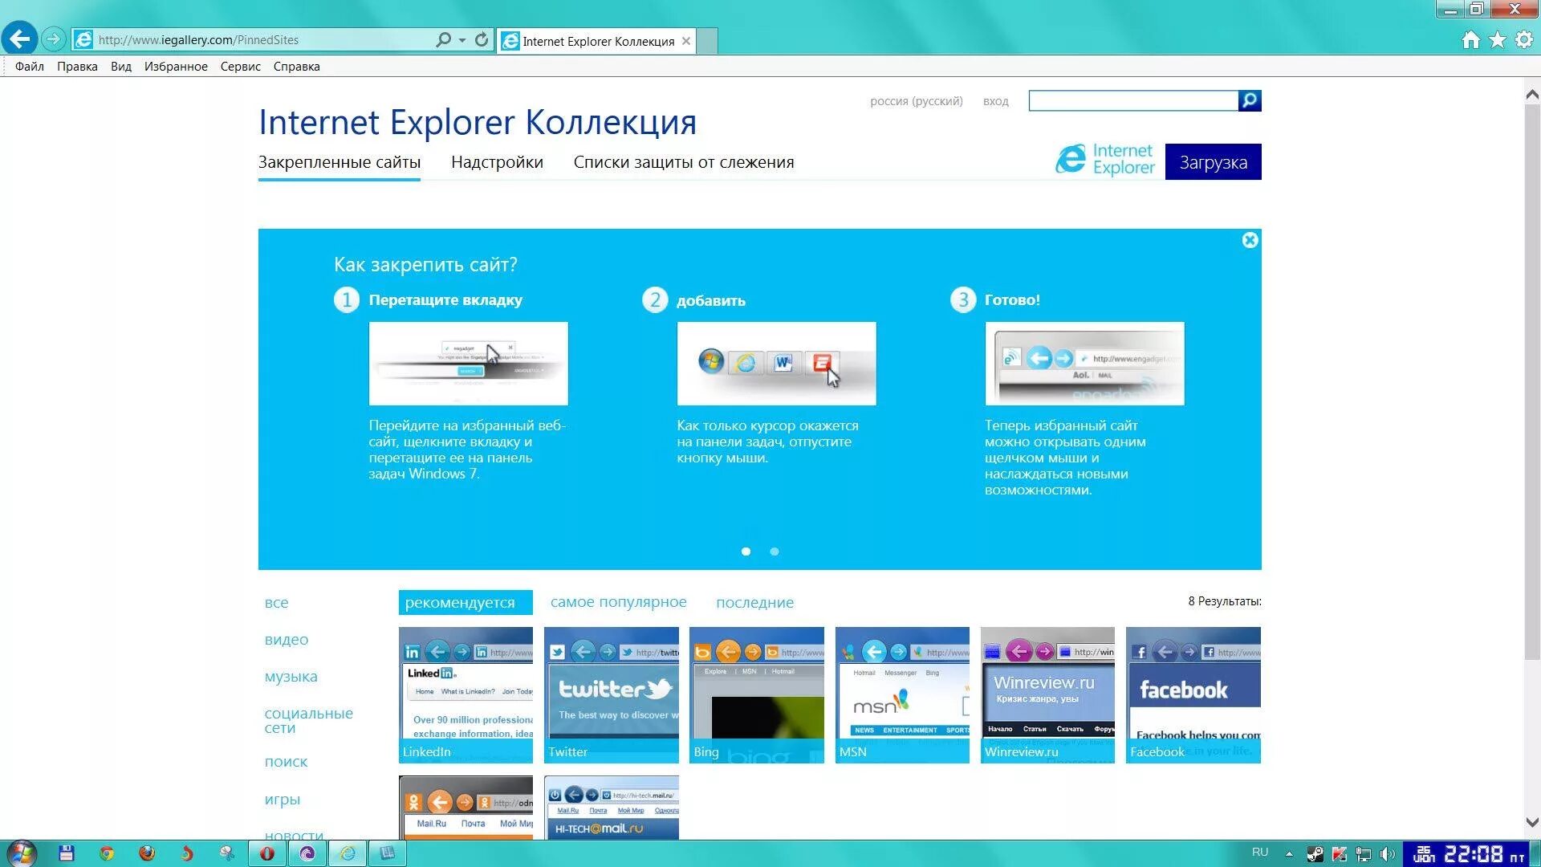Open the Сервис menu
1541x867 pixels.
[x=240, y=67]
